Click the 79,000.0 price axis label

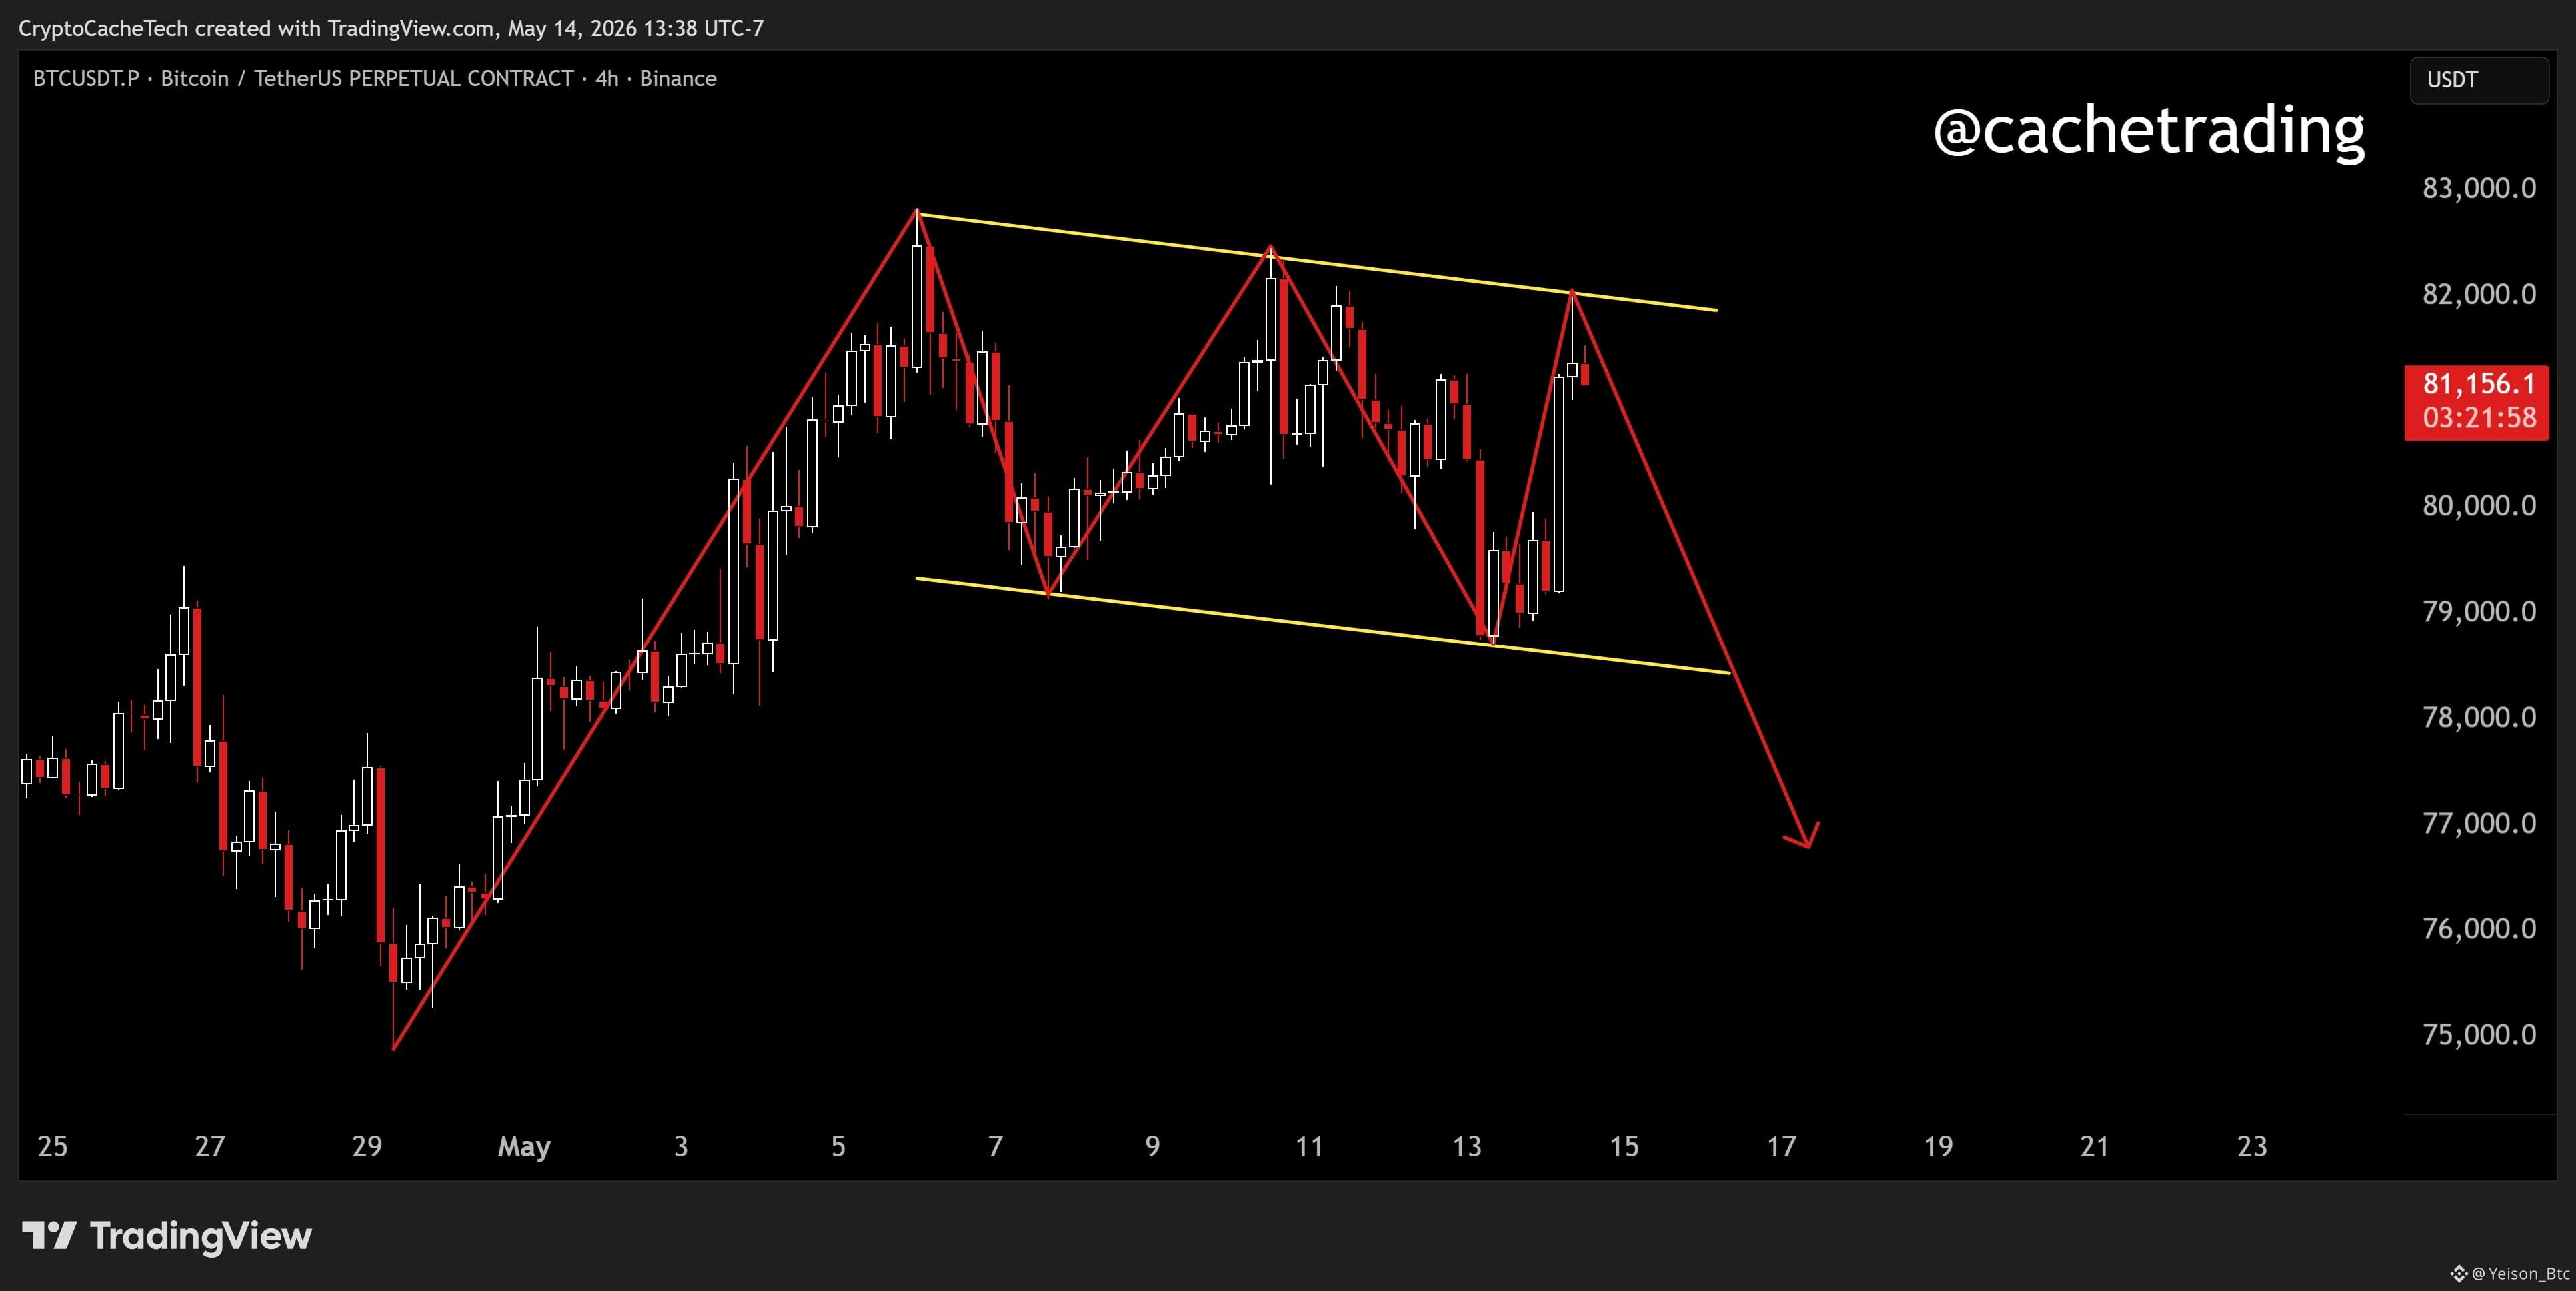coord(2479,611)
